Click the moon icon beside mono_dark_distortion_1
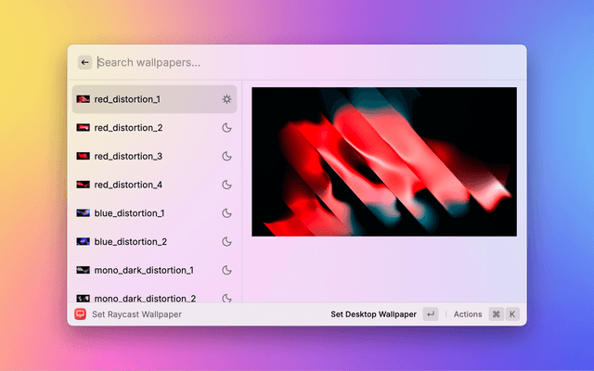This screenshot has height=371, width=594. click(226, 271)
